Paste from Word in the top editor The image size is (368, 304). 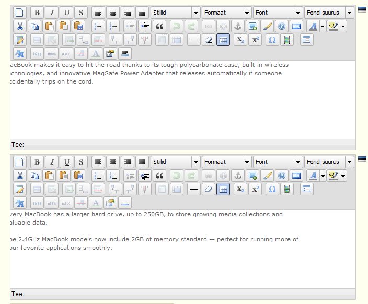click(x=78, y=26)
